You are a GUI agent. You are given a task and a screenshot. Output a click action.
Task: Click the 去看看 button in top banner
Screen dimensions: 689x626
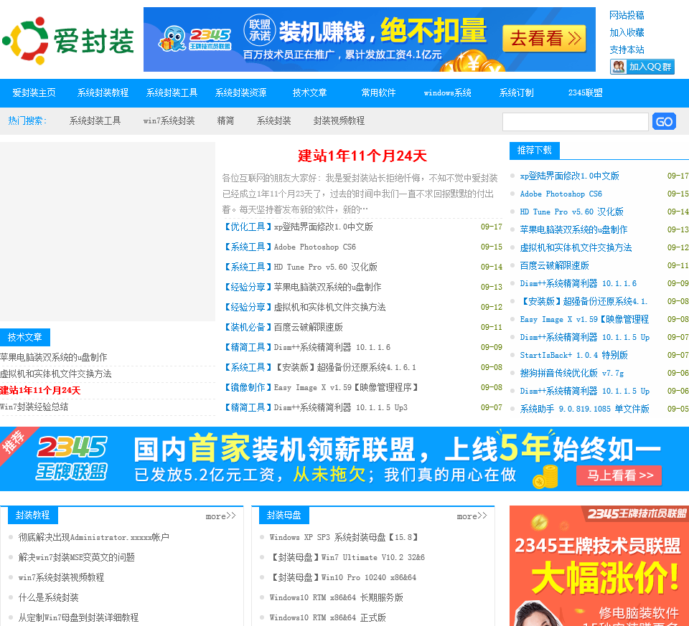[544, 39]
